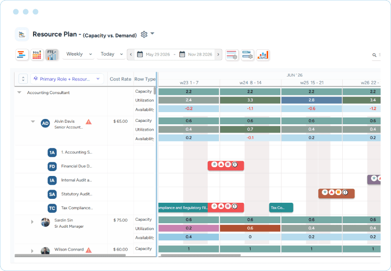
Task: Select the w24 8 - 14 week header
Action: click(251, 82)
